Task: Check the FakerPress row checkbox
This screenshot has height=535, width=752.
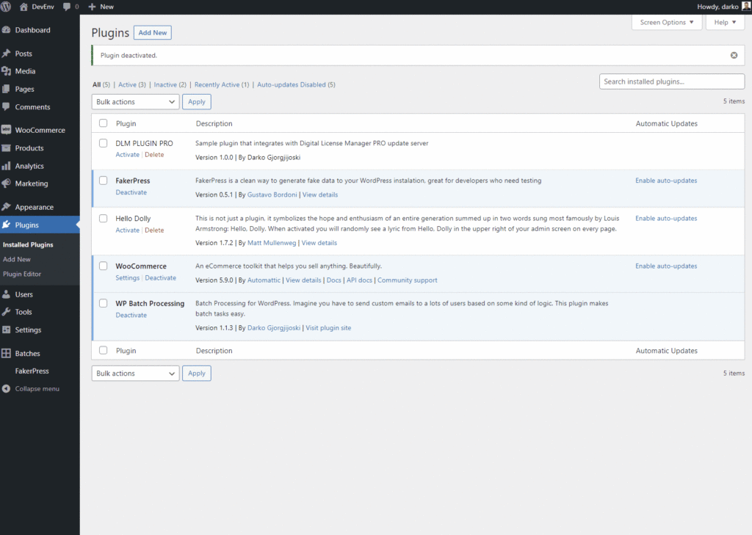Action: [103, 180]
